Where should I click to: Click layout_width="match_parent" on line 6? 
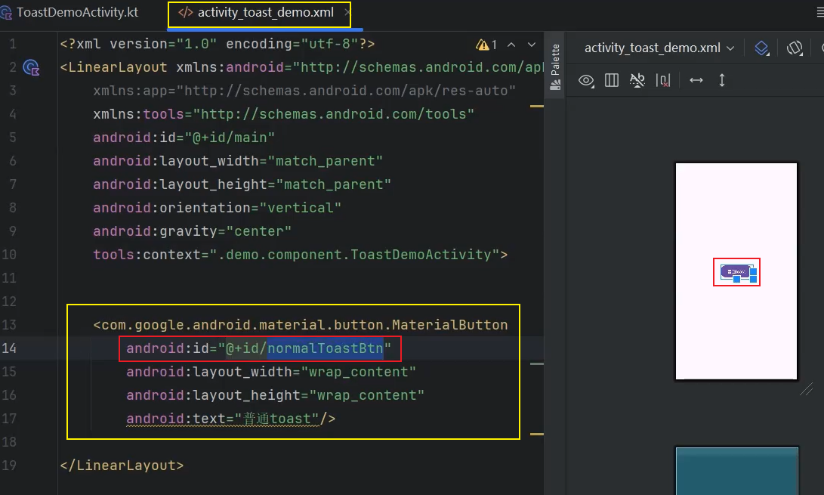(237, 162)
